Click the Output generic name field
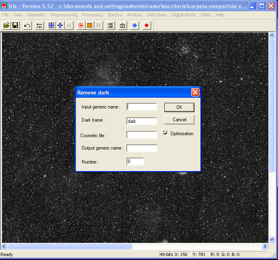 (x=142, y=148)
